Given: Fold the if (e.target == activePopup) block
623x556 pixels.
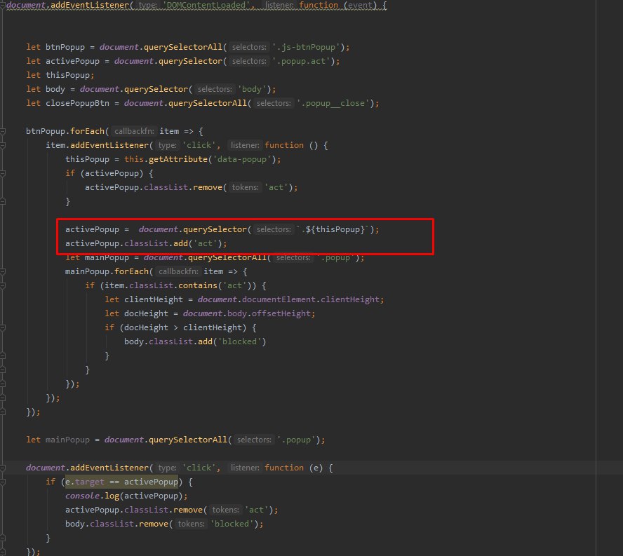Looking at the screenshot, I should 2,482.
